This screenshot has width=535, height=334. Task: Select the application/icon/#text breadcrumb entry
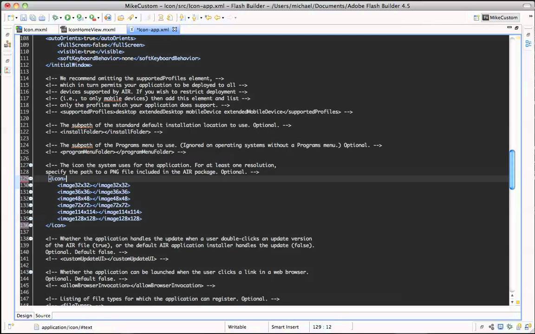67,327
